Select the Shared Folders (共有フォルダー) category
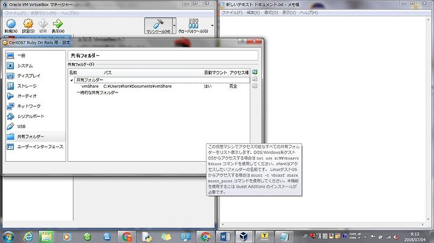 pos(36,137)
